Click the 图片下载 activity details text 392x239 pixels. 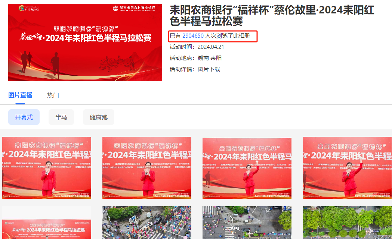209,69
